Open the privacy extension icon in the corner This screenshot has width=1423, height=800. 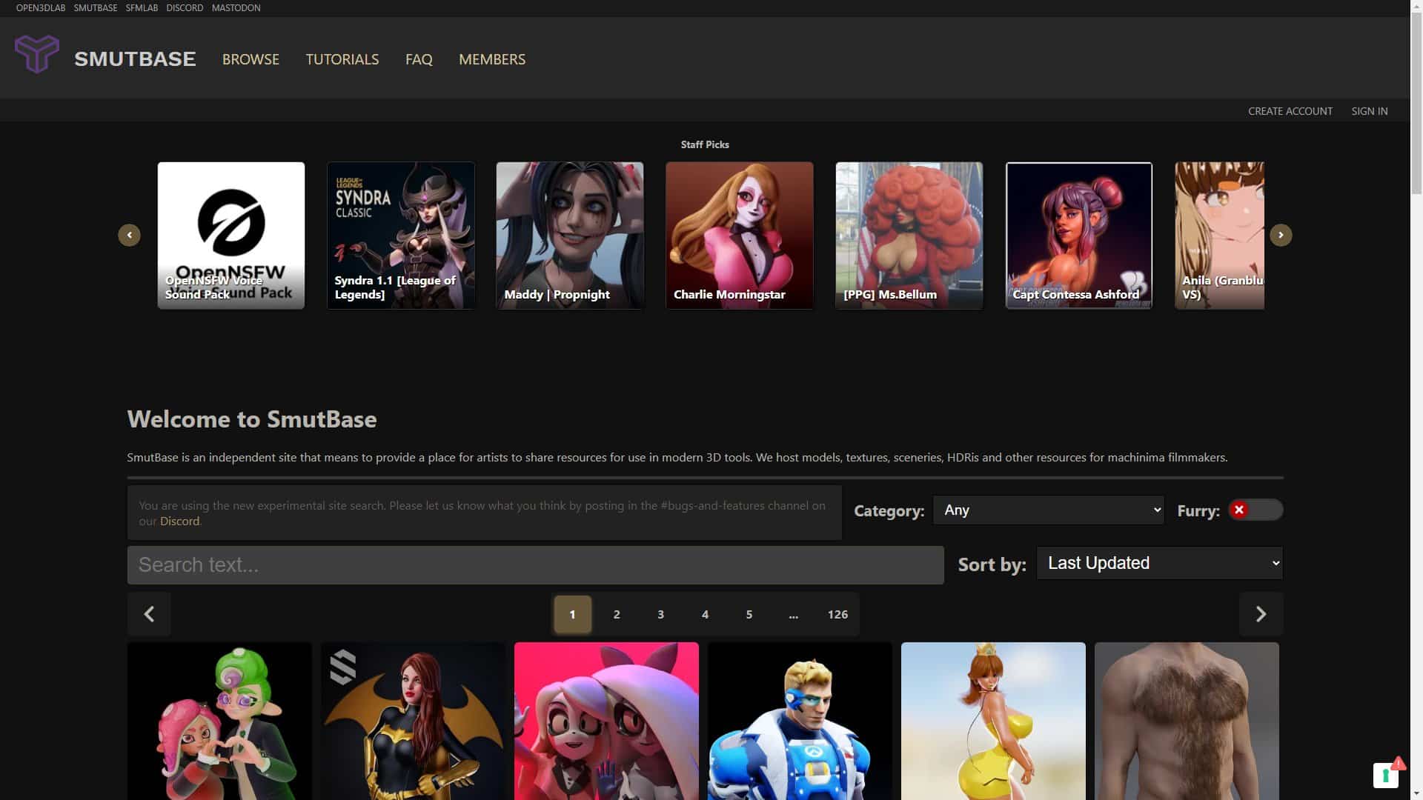1387,774
